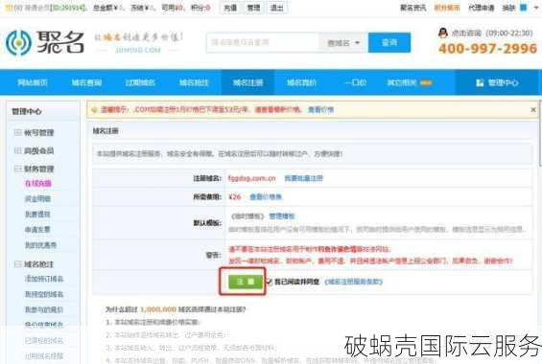542x364 pixels.
Task: Click the 退出 button in the top bar
Action: click(x=277, y=8)
